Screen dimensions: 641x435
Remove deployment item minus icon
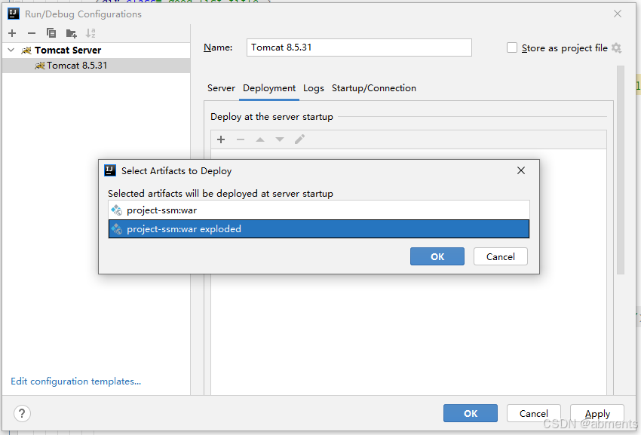tap(241, 139)
